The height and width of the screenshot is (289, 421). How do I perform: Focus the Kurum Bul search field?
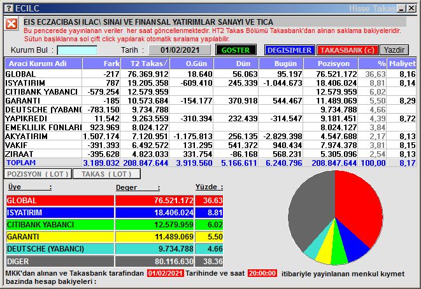click(77, 50)
